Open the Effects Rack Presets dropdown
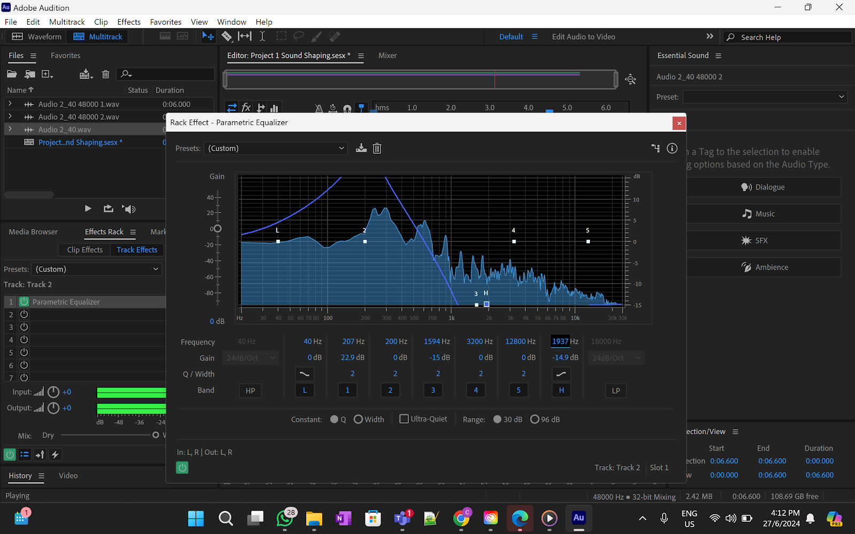Image resolution: width=855 pixels, height=534 pixels. pyautogui.click(x=97, y=269)
